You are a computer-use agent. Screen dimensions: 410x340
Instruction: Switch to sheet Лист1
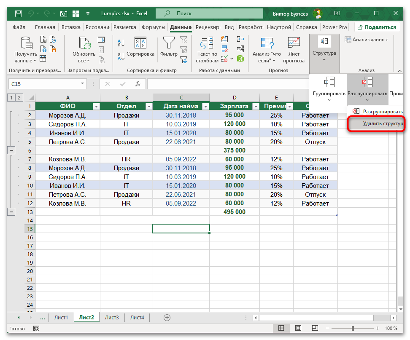[61, 318]
